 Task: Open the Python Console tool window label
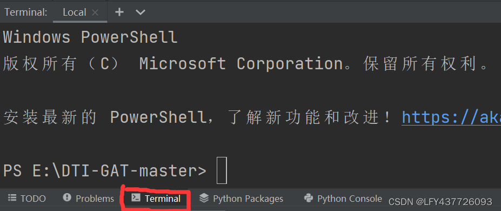coord(350,199)
